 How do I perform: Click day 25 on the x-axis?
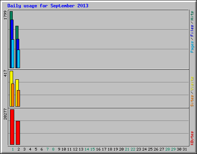(x=150, y=149)
